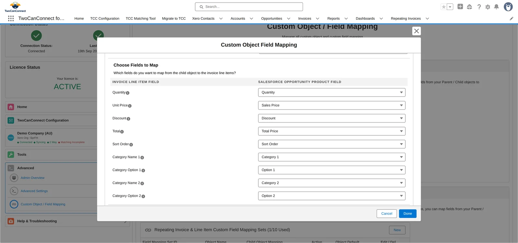This screenshot has width=518, height=243.
Task: Click the Tools wrench icon
Action: click(x=11, y=154)
